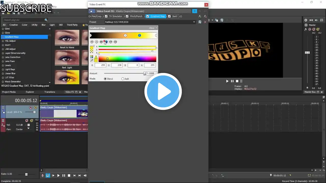Toggle loop playback on timeline
Screen dimensions: 326x183
pos(48,175)
